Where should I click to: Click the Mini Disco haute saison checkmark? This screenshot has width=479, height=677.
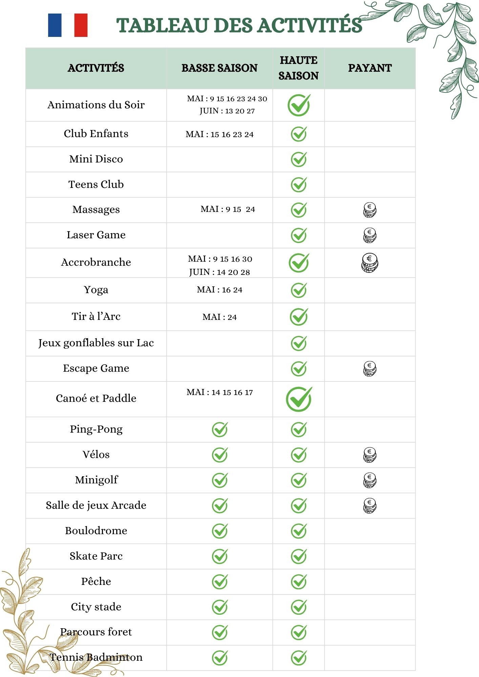pyautogui.click(x=299, y=159)
